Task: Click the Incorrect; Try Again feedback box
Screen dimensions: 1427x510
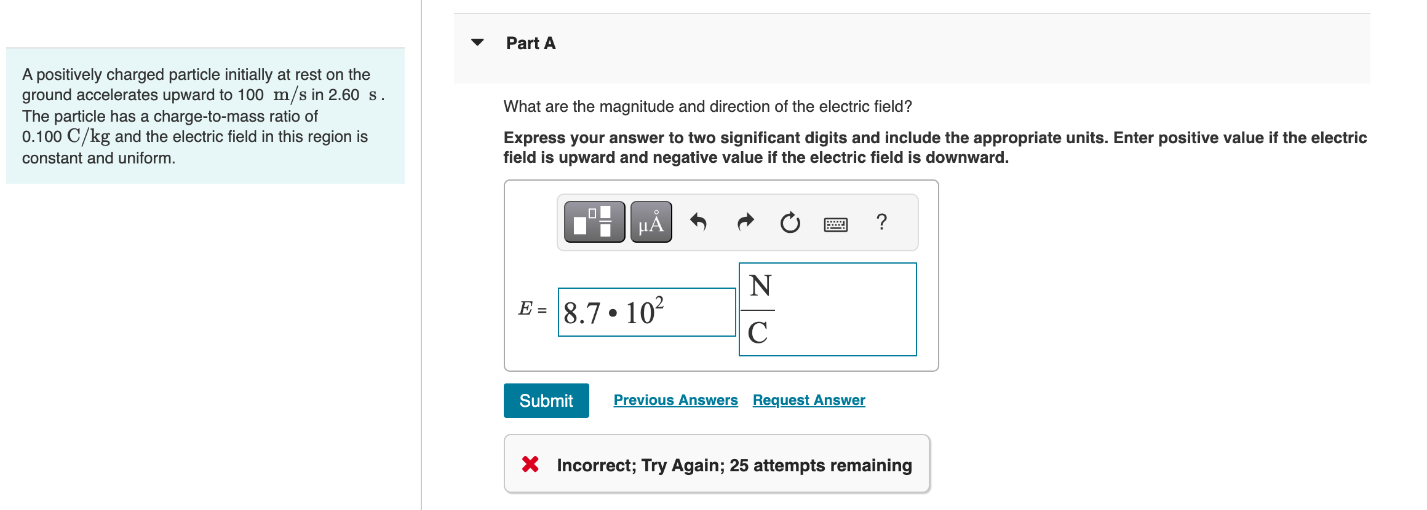Action: (717, 465)
